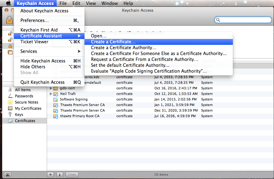Click the Software Signing certificate icon
Screen dimensions: 274x179
[x=55, y=100]
